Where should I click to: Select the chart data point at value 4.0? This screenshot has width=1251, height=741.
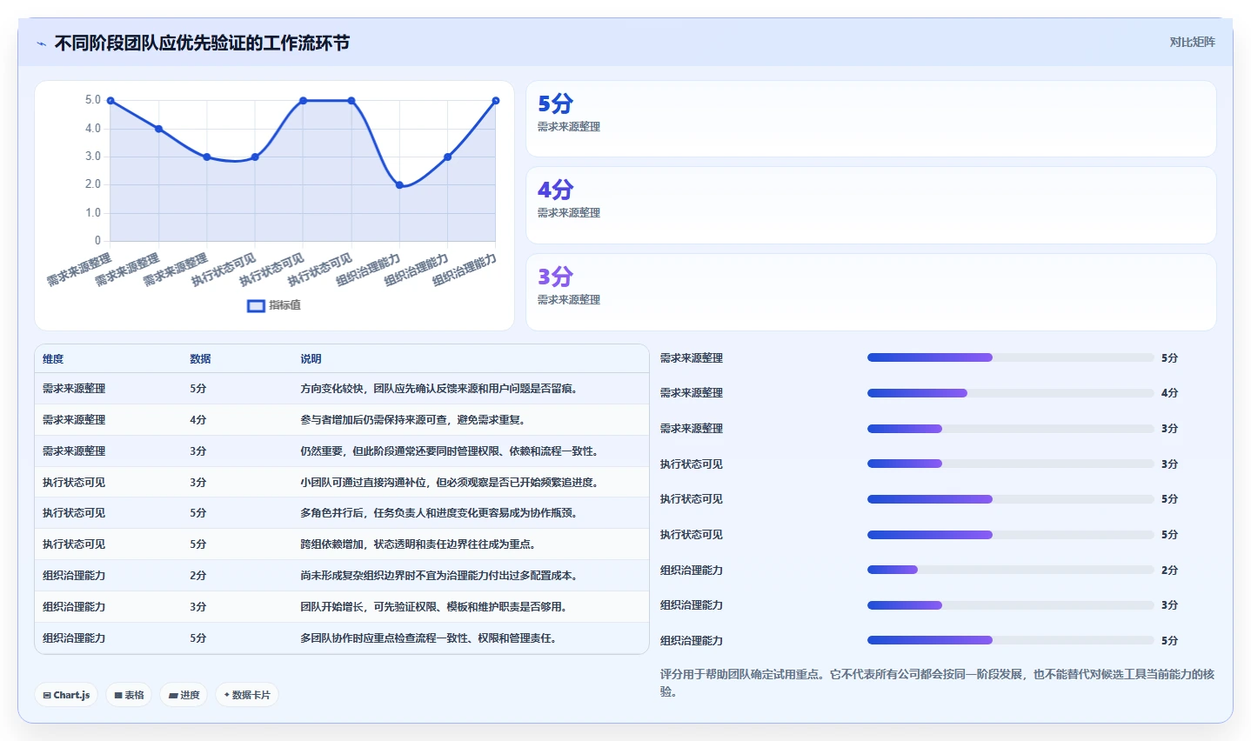pos(158,129)
